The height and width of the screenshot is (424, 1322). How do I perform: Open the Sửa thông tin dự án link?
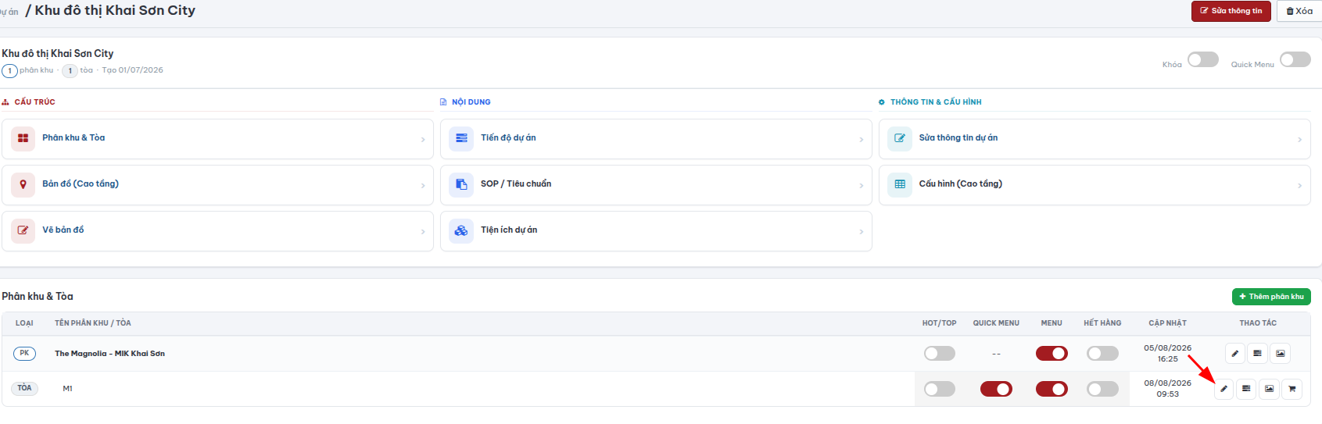(x=958, y=137)
